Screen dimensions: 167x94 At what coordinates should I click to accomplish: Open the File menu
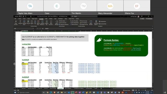click(15, 19)
